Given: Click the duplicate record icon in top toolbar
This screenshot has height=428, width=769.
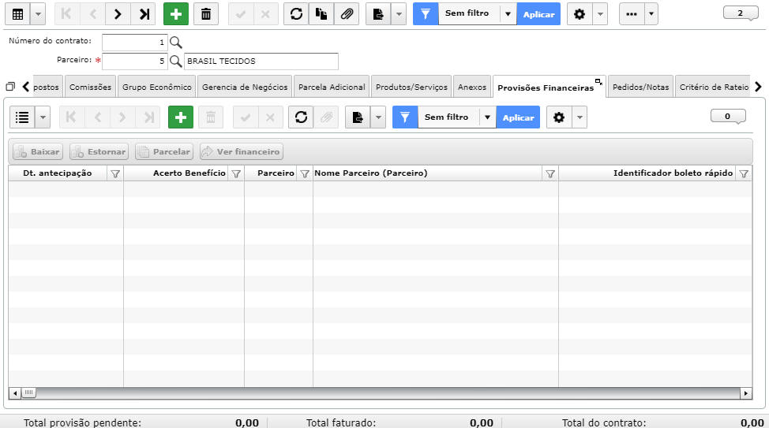Looking at the screenshot, I should [x=321, y=14].
